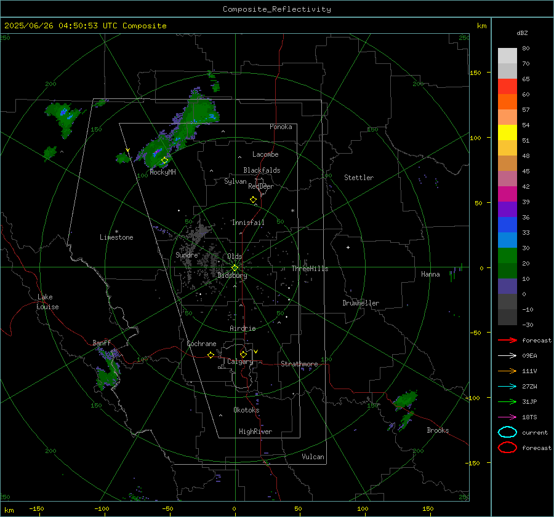554x517 pixels.
Task: Click the RockyMH station label
Action: pos(163,172)
